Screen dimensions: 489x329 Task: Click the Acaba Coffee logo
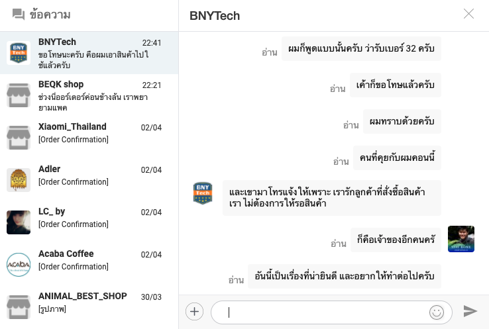click(19, 264)
